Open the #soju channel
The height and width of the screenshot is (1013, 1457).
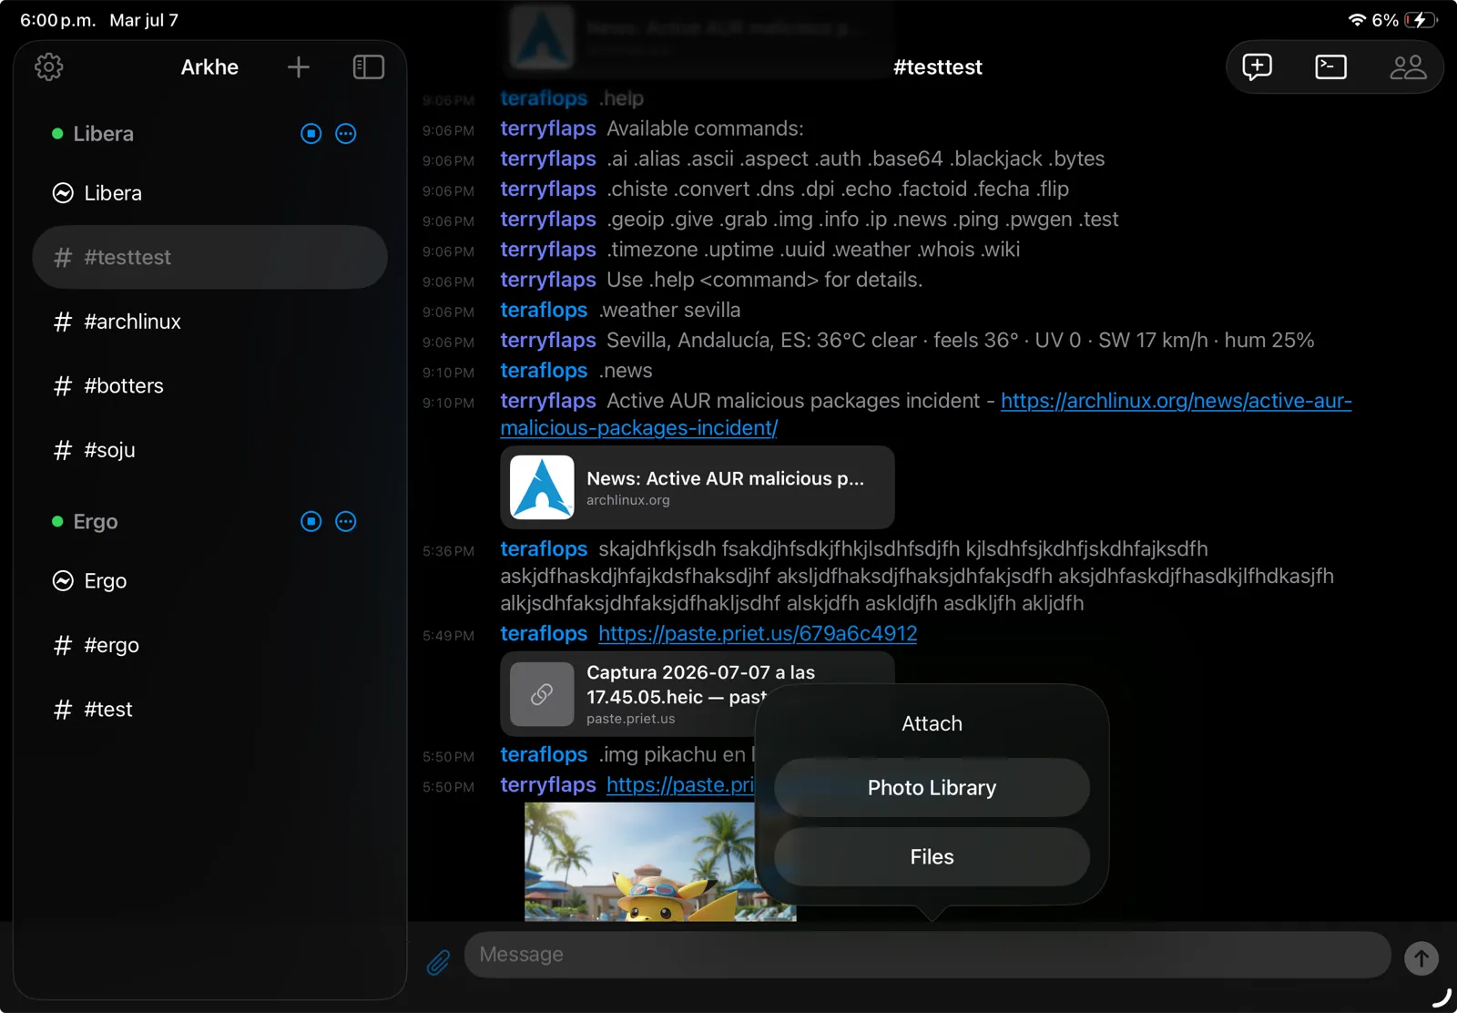pos(209,450)
